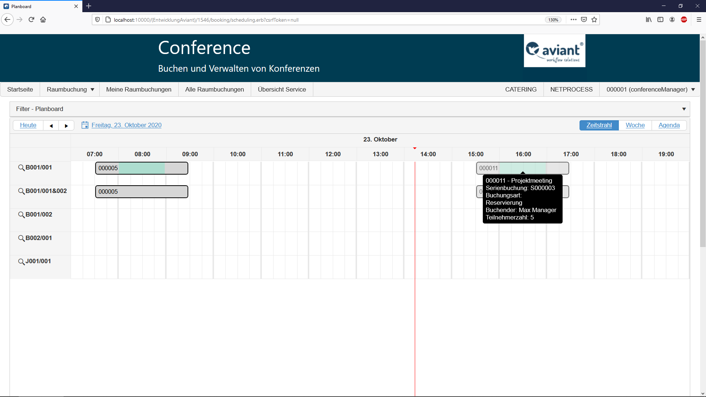Bookmark this page with the star icon
This screenshot has height=397, width=706.
[x=594, y=20]
